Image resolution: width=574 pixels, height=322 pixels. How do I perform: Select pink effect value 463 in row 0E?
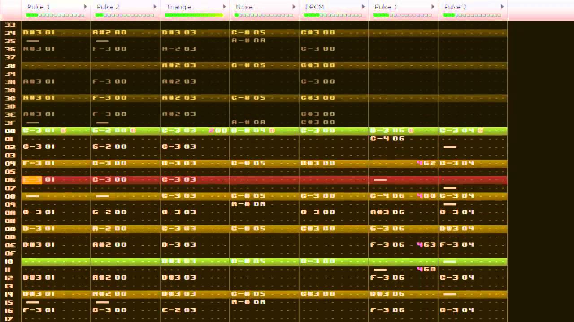(426, 245)
